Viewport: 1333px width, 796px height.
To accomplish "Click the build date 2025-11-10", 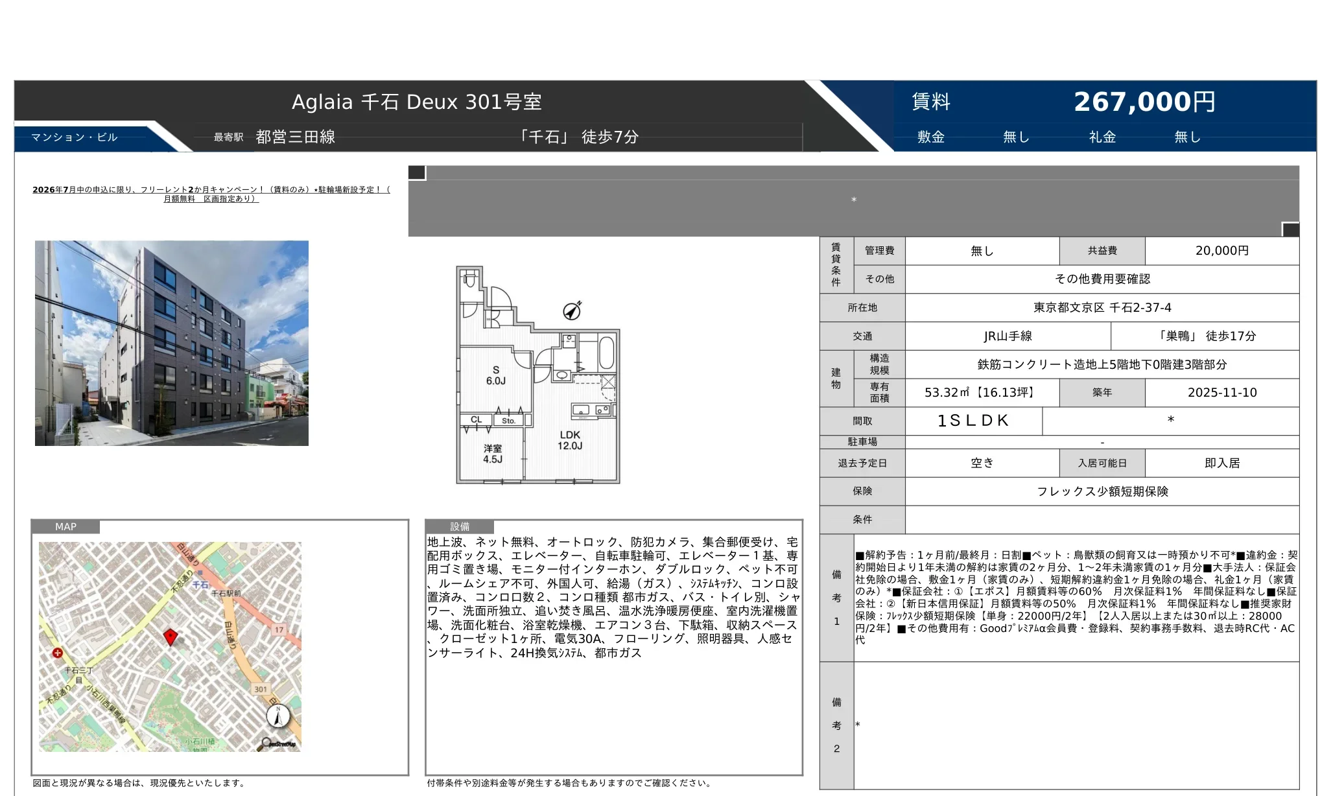I will (x=1222, y=393).
